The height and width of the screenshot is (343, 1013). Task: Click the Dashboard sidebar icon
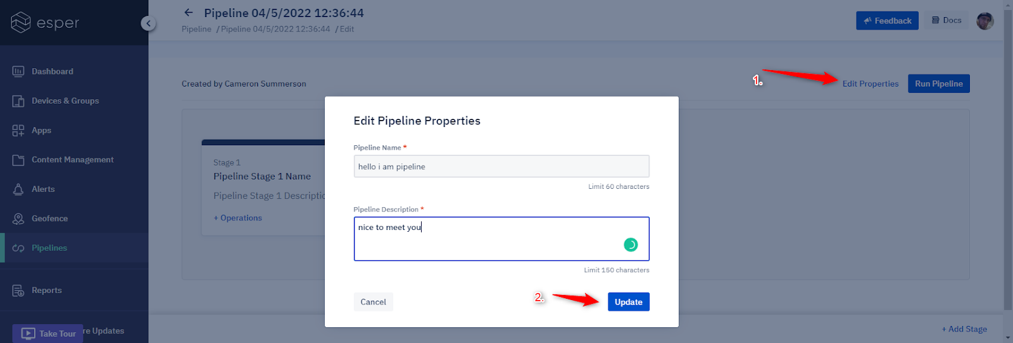click(18, 71)
